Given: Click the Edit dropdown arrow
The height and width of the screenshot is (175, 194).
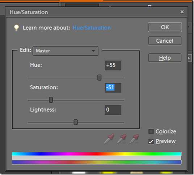Looking at the screenshot, I should pos(93,51).
